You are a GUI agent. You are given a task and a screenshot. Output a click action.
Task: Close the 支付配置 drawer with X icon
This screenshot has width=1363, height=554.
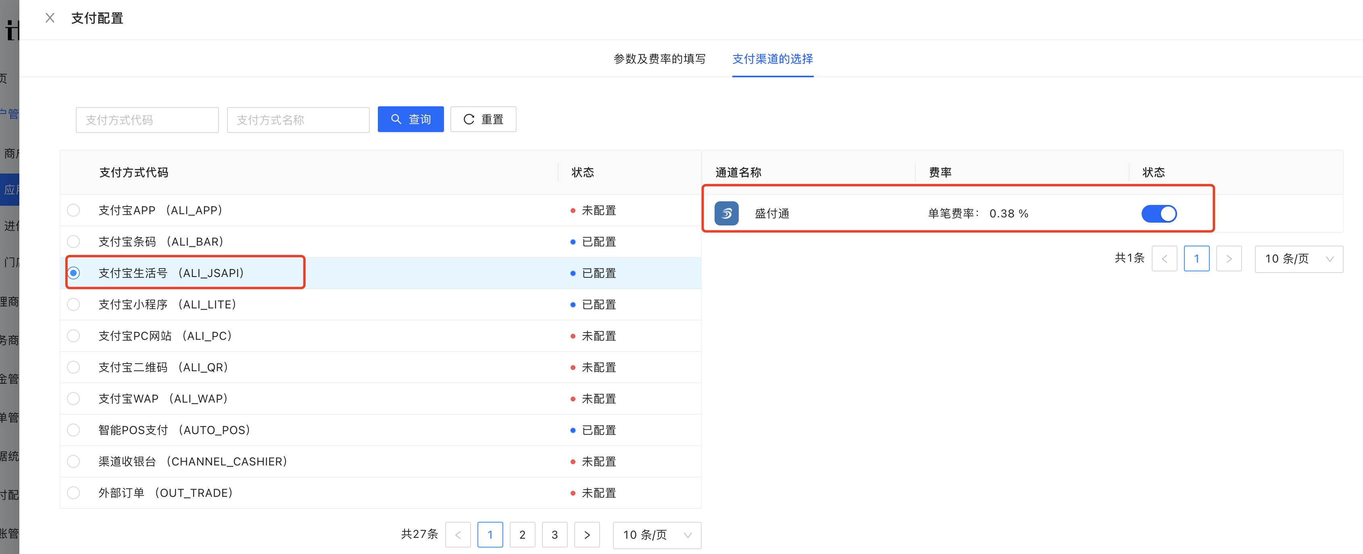coord(50,18)
